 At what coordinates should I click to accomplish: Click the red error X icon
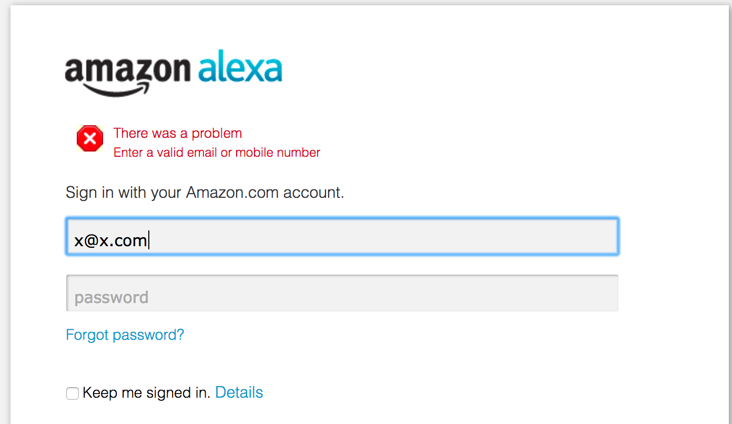point(90,139)
